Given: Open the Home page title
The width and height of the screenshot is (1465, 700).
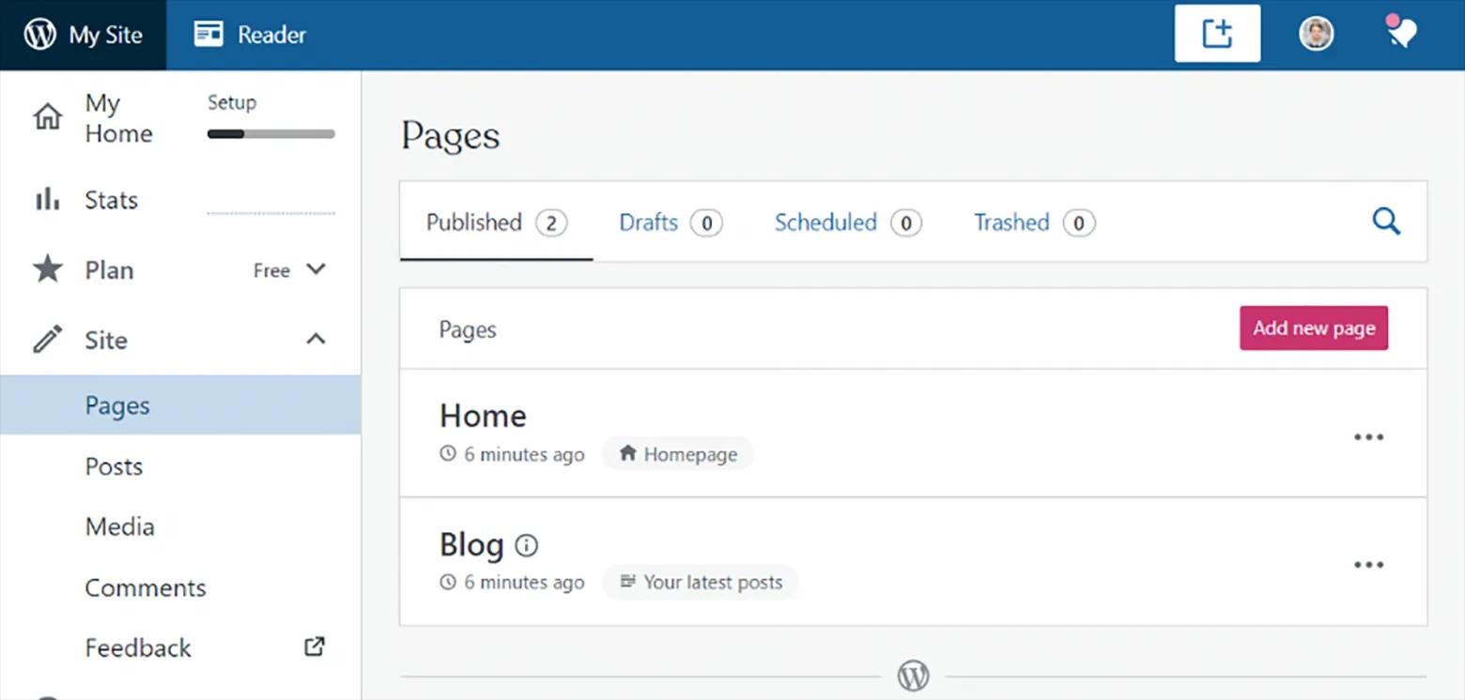Looking at the screenshot, I should (x=483, y=416).
